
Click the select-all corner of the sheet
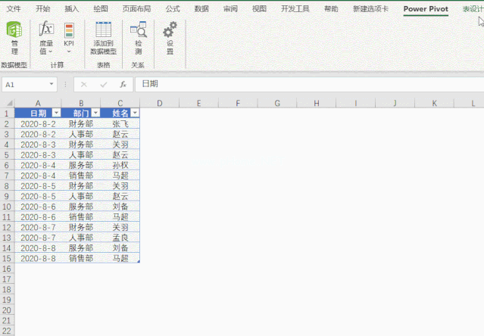(x=7, y=102)
